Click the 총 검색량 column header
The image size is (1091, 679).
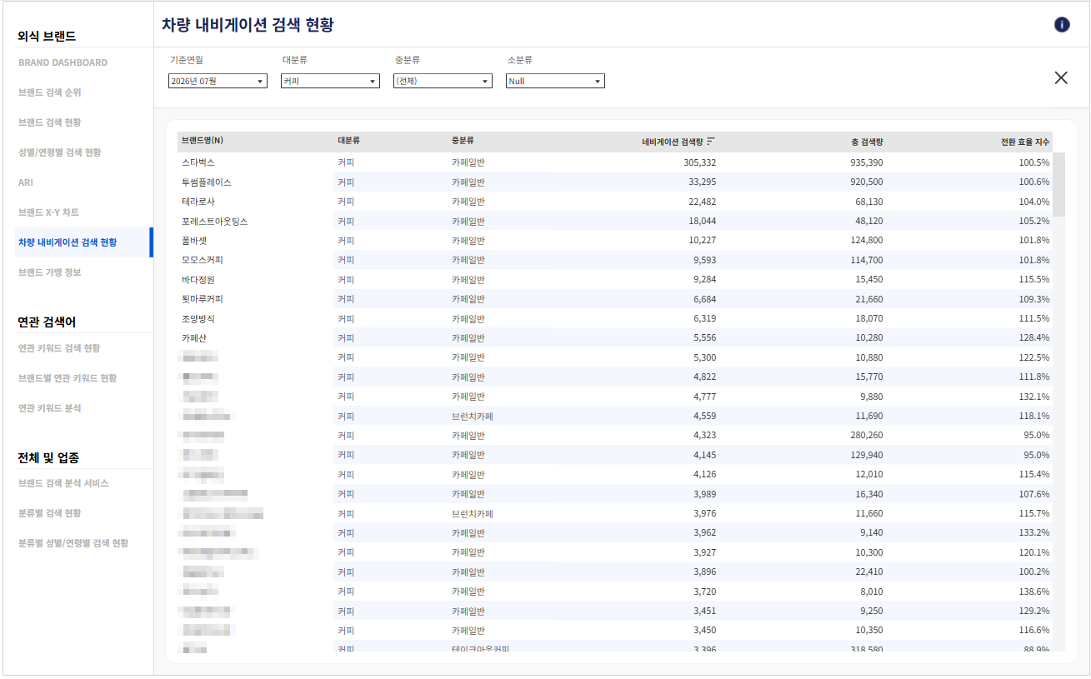(x=868, y=141)
